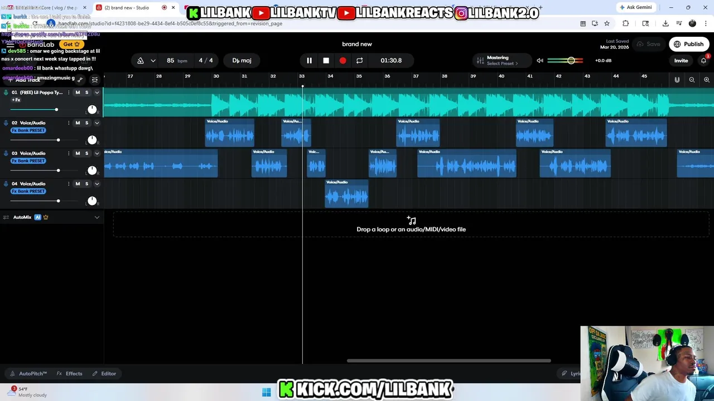The image size is (714, 401).
Task: Change the 4 / 4 time signature
Action: pyautogui.click(x=206, y=60)
